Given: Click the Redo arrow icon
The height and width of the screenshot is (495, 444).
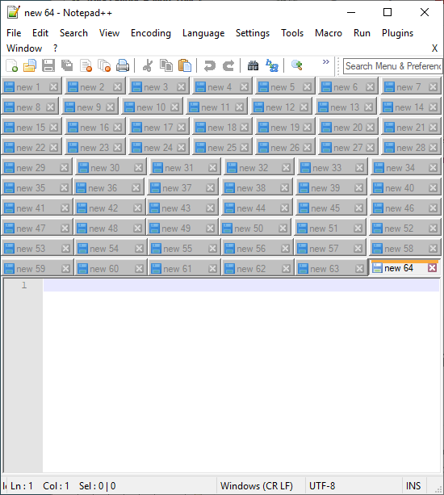Looking at the screenshot, I should [x=228, y=65].
